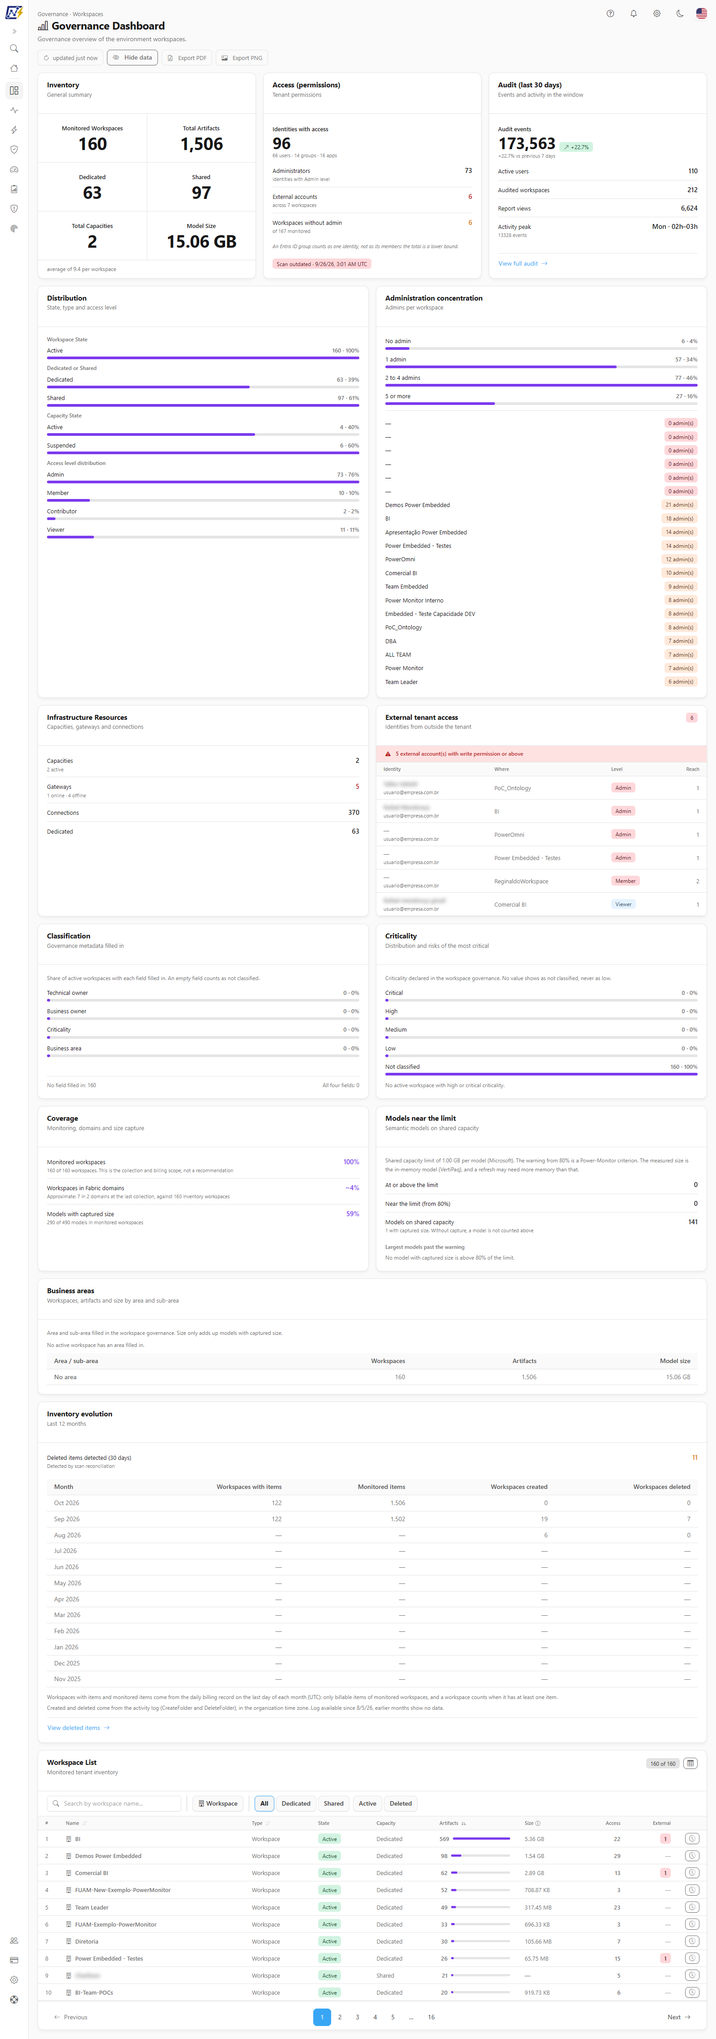Refresh using updated just now button
This screenshot has height=2039, width=716.
pos(70,58)
